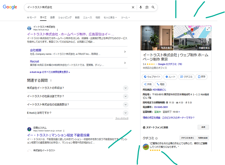The height and width of the screenshot is (165, 225).
Task: Click the magnifying glass search icon
Action: click(x=153, y=7)
